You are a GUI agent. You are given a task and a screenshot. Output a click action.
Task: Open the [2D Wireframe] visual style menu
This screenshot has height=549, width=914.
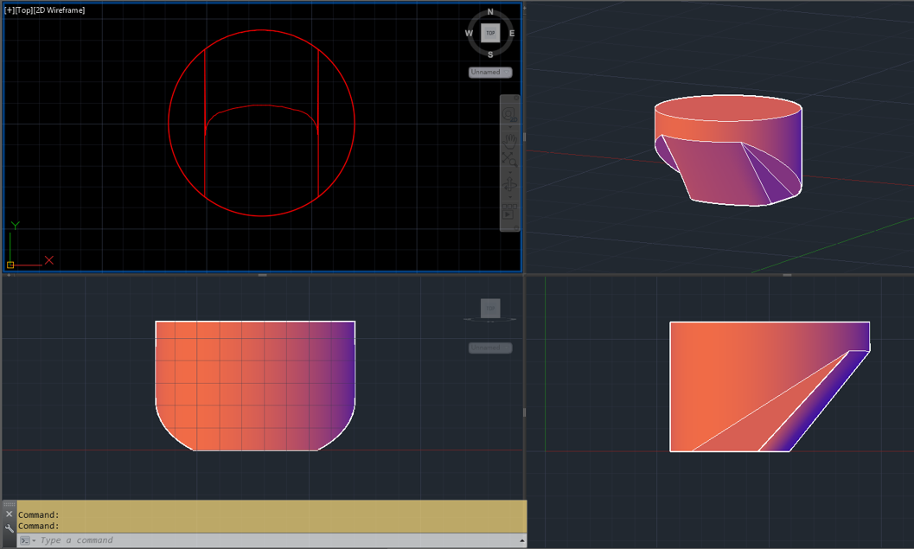[57, 10]
